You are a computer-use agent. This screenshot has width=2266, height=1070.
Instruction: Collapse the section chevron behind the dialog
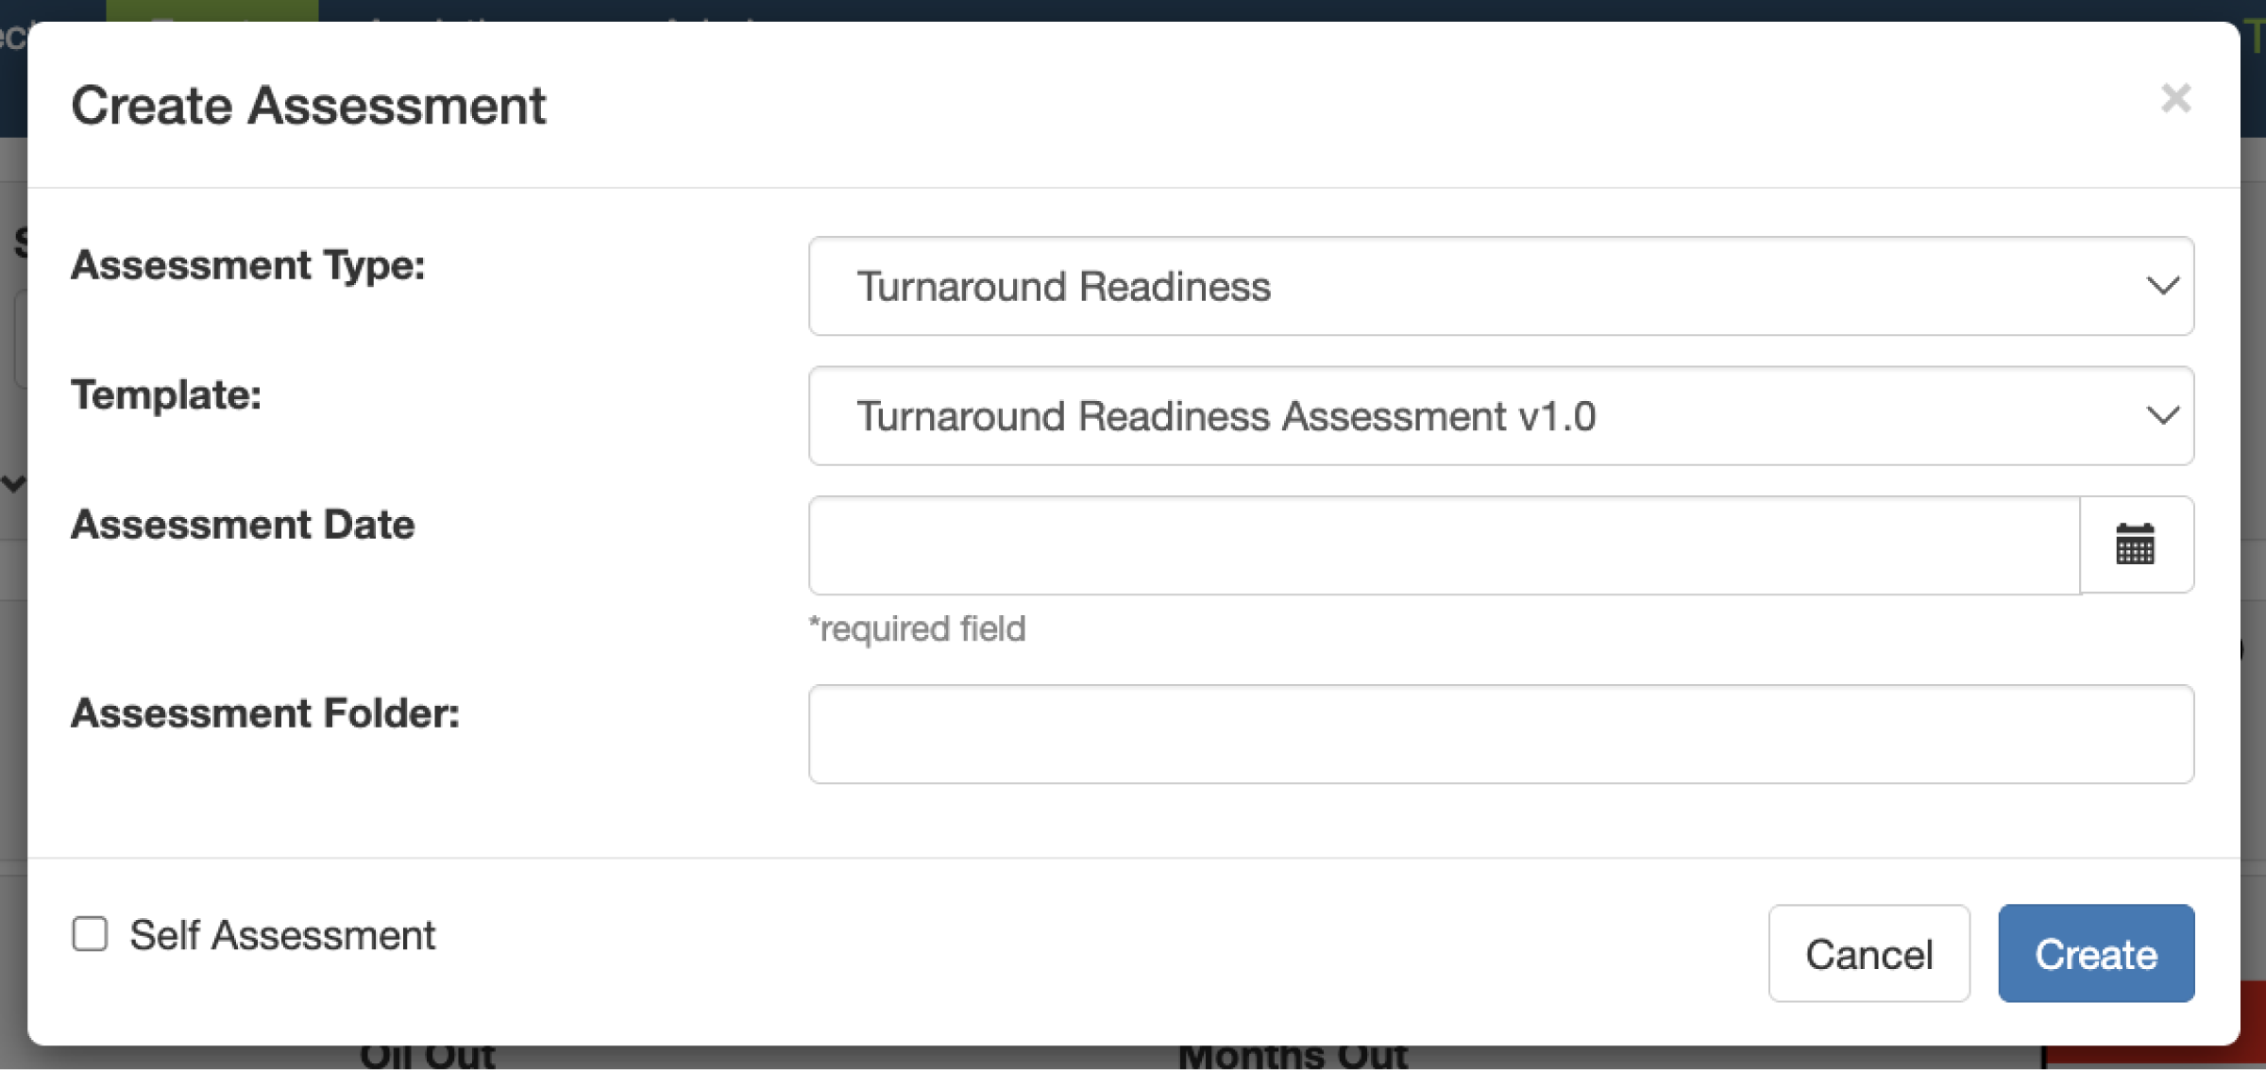coord(13,484)
